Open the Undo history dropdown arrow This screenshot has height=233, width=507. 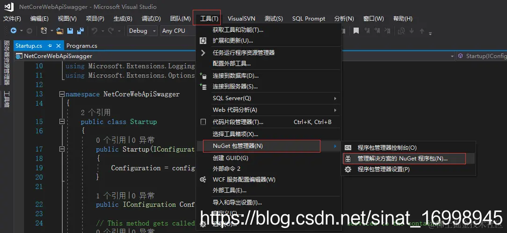coord(102,31)
